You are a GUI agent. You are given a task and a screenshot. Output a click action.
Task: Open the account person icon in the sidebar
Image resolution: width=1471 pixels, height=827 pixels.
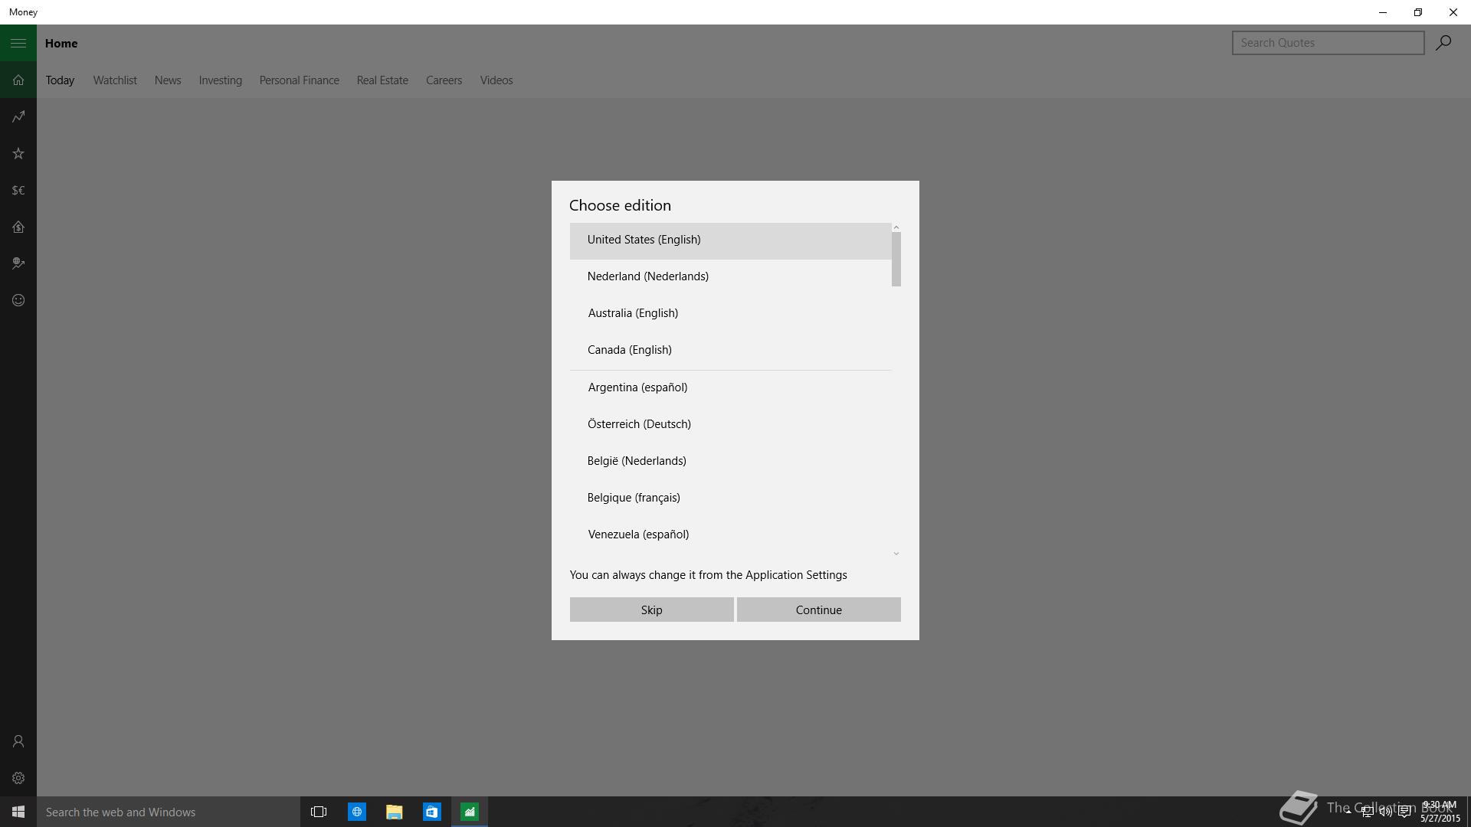[18, 741]
